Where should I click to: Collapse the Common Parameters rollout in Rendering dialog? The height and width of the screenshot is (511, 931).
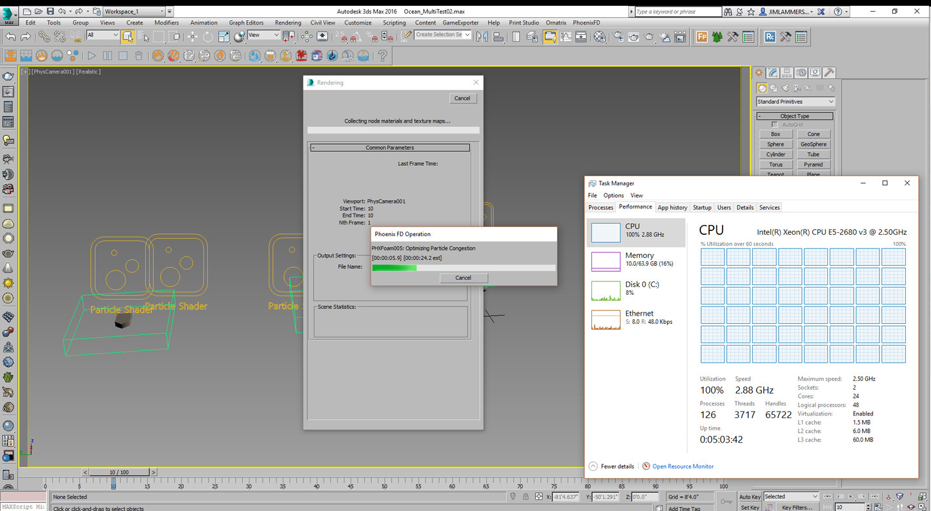pos(390,148)
